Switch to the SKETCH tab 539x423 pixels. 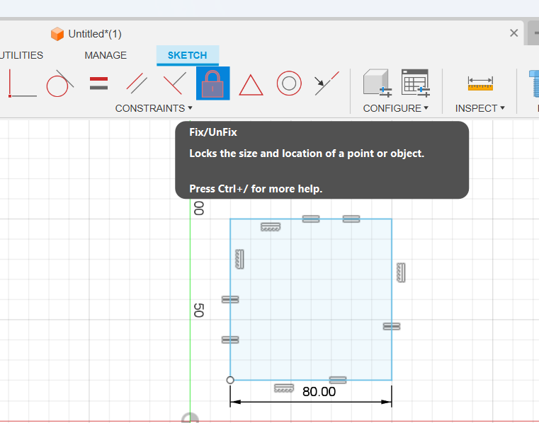(x=188, y=55)
